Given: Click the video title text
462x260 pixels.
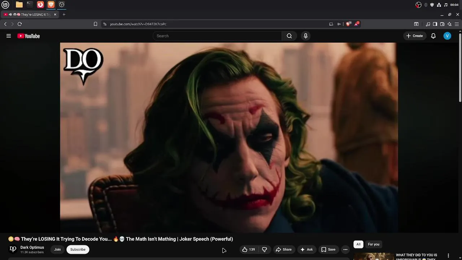Looking at the screenshot, I should click(x=121, y=239).
